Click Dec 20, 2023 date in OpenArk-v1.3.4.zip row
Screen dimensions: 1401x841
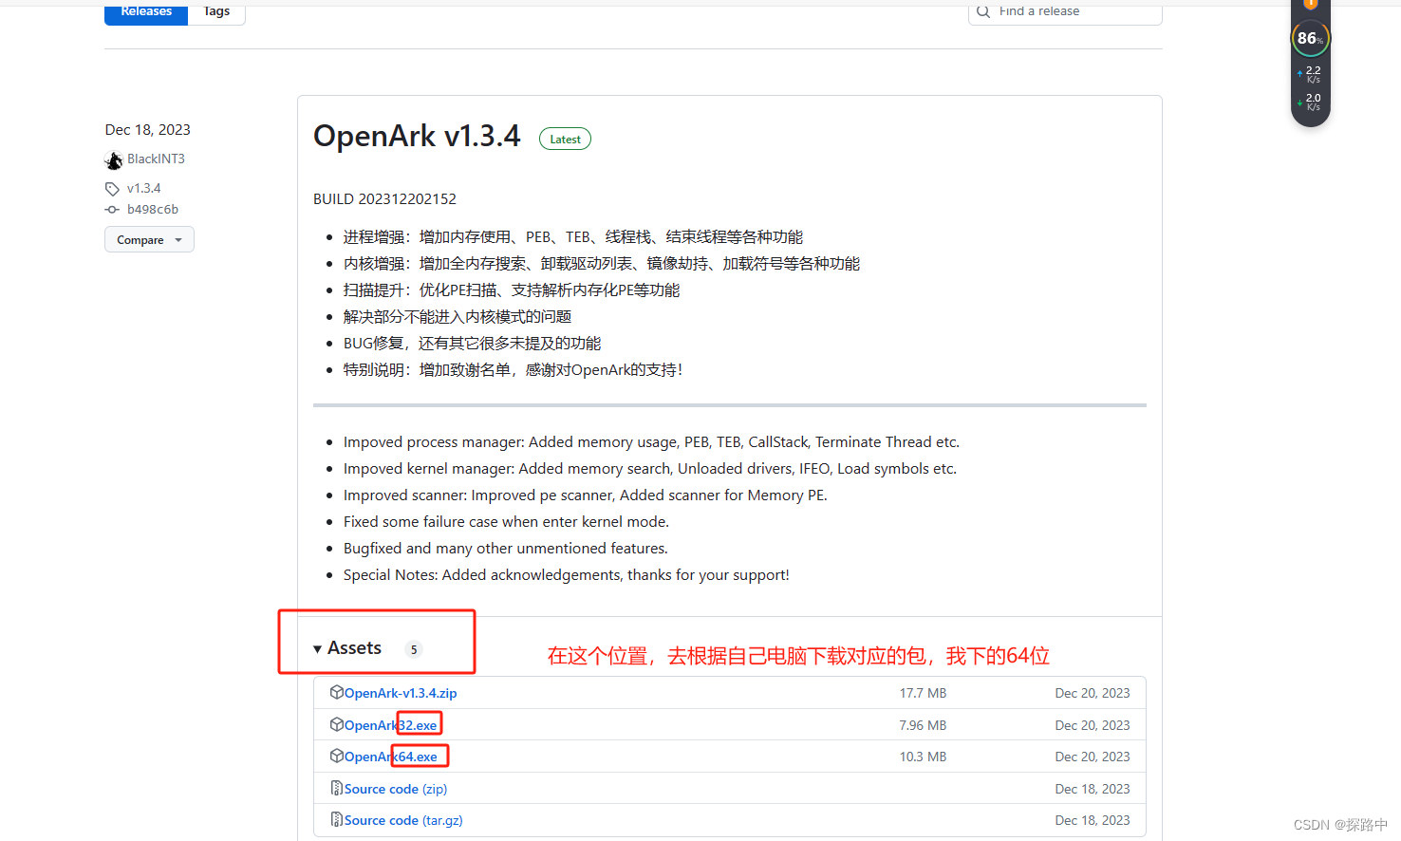1093,693
